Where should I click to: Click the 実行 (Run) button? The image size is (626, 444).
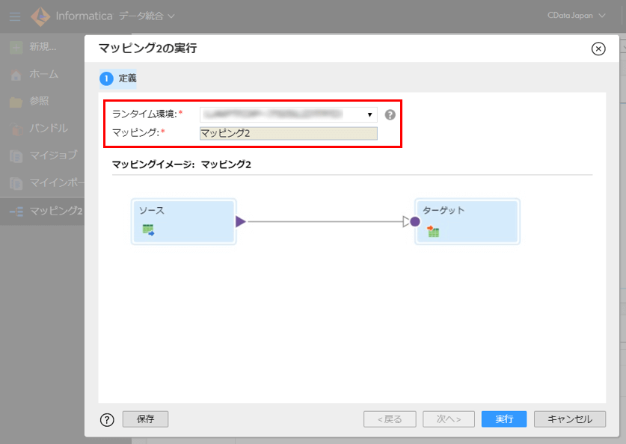pyautogui.click(x=504, y=419)
